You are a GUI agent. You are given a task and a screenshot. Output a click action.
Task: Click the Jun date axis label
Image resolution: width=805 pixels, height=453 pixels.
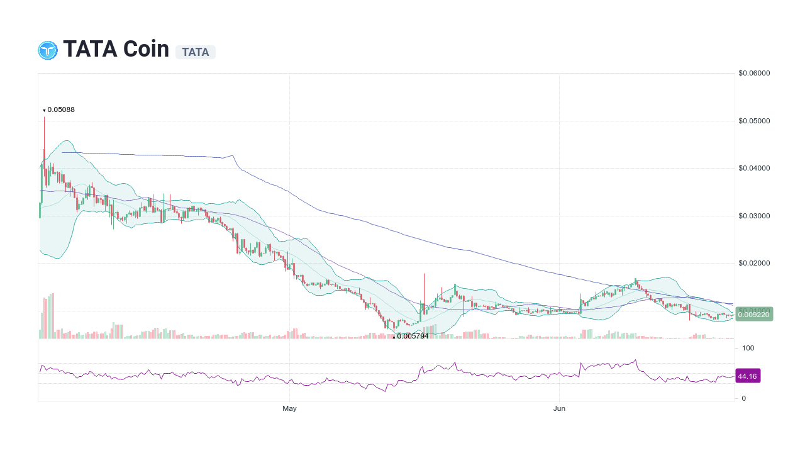click(559, 409)
